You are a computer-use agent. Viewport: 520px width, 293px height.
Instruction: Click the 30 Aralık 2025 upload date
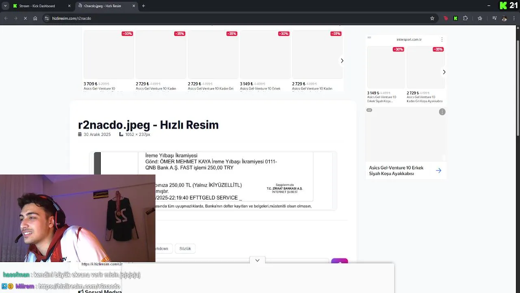coord(97,134)
